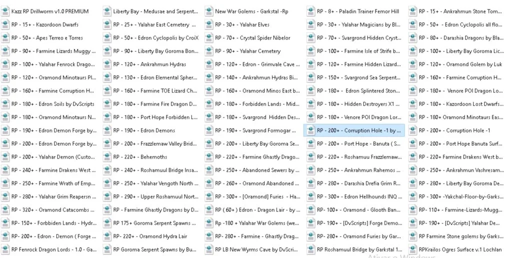Select file RP - 150+ - Svargrond Sea Serpent...
Image resolution: width=512 pixels, height=258 pixels.
[x=358, y=77]
